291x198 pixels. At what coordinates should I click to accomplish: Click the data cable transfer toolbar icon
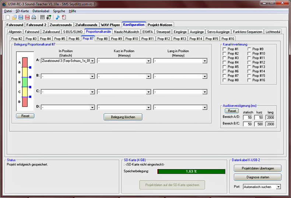click(49, 17)
